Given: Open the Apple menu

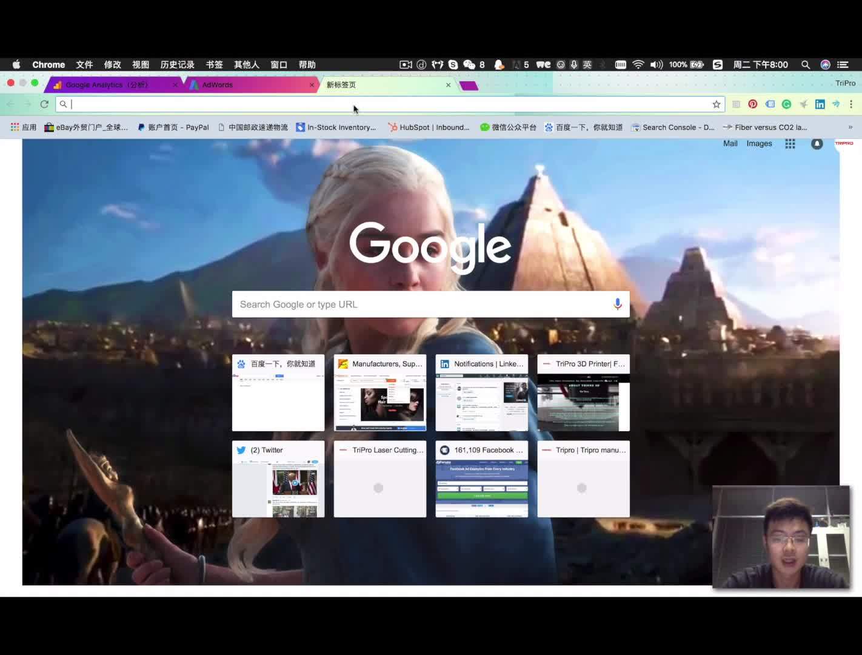Looking at the screenshot, I should click(x=16, y=64).
